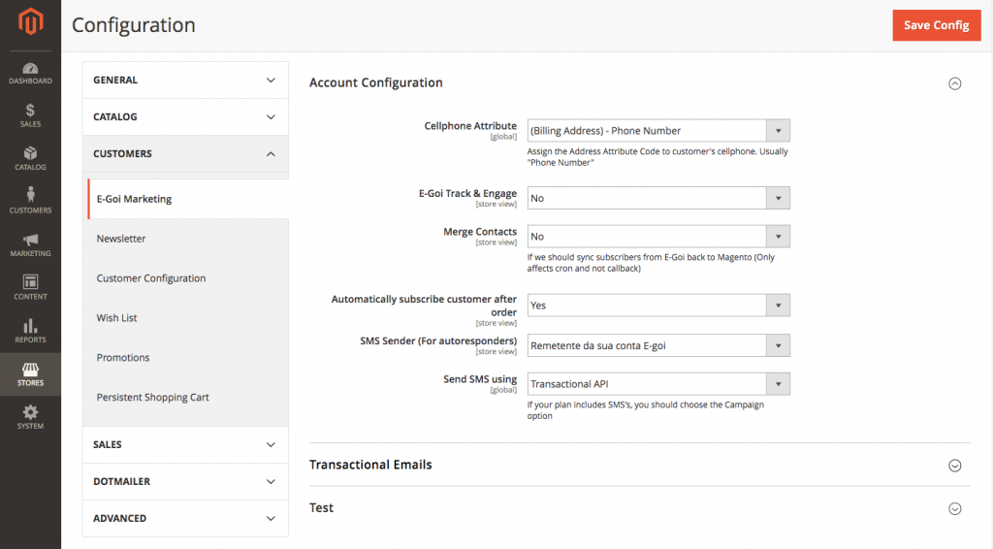
Task: Open the Marketing megaphone icon
Action: click(x=30, y=244)
